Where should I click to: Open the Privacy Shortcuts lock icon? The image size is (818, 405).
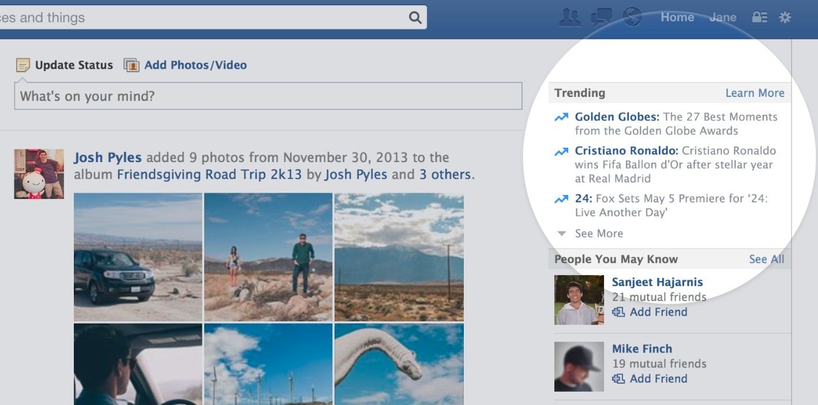(x=759, y=17)
